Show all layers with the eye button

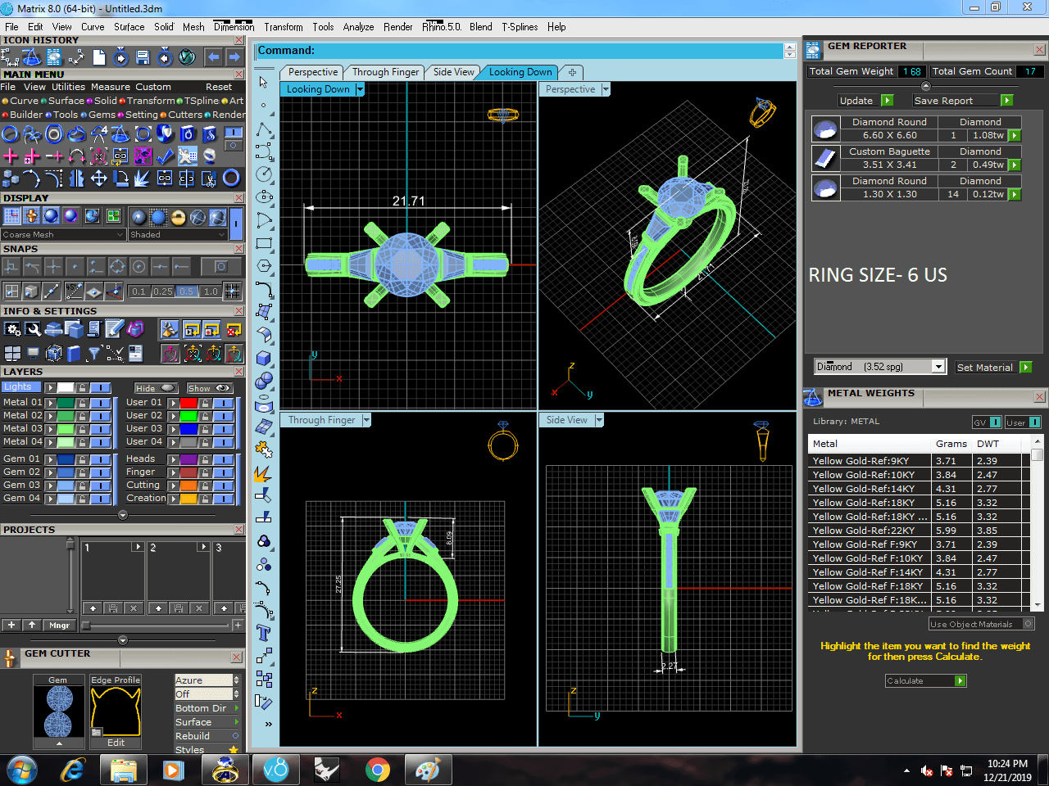(210, 388)
